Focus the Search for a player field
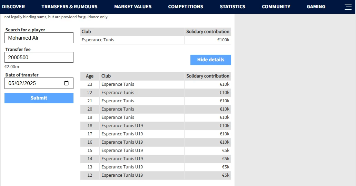Image resolution: width=356 pixels, height=186 pixels. point(39,38)
